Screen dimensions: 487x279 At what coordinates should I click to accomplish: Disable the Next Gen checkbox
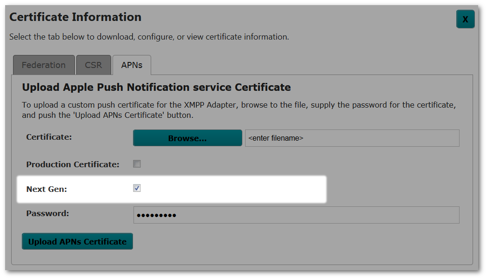pyautogui.click(x=136, y=188)
